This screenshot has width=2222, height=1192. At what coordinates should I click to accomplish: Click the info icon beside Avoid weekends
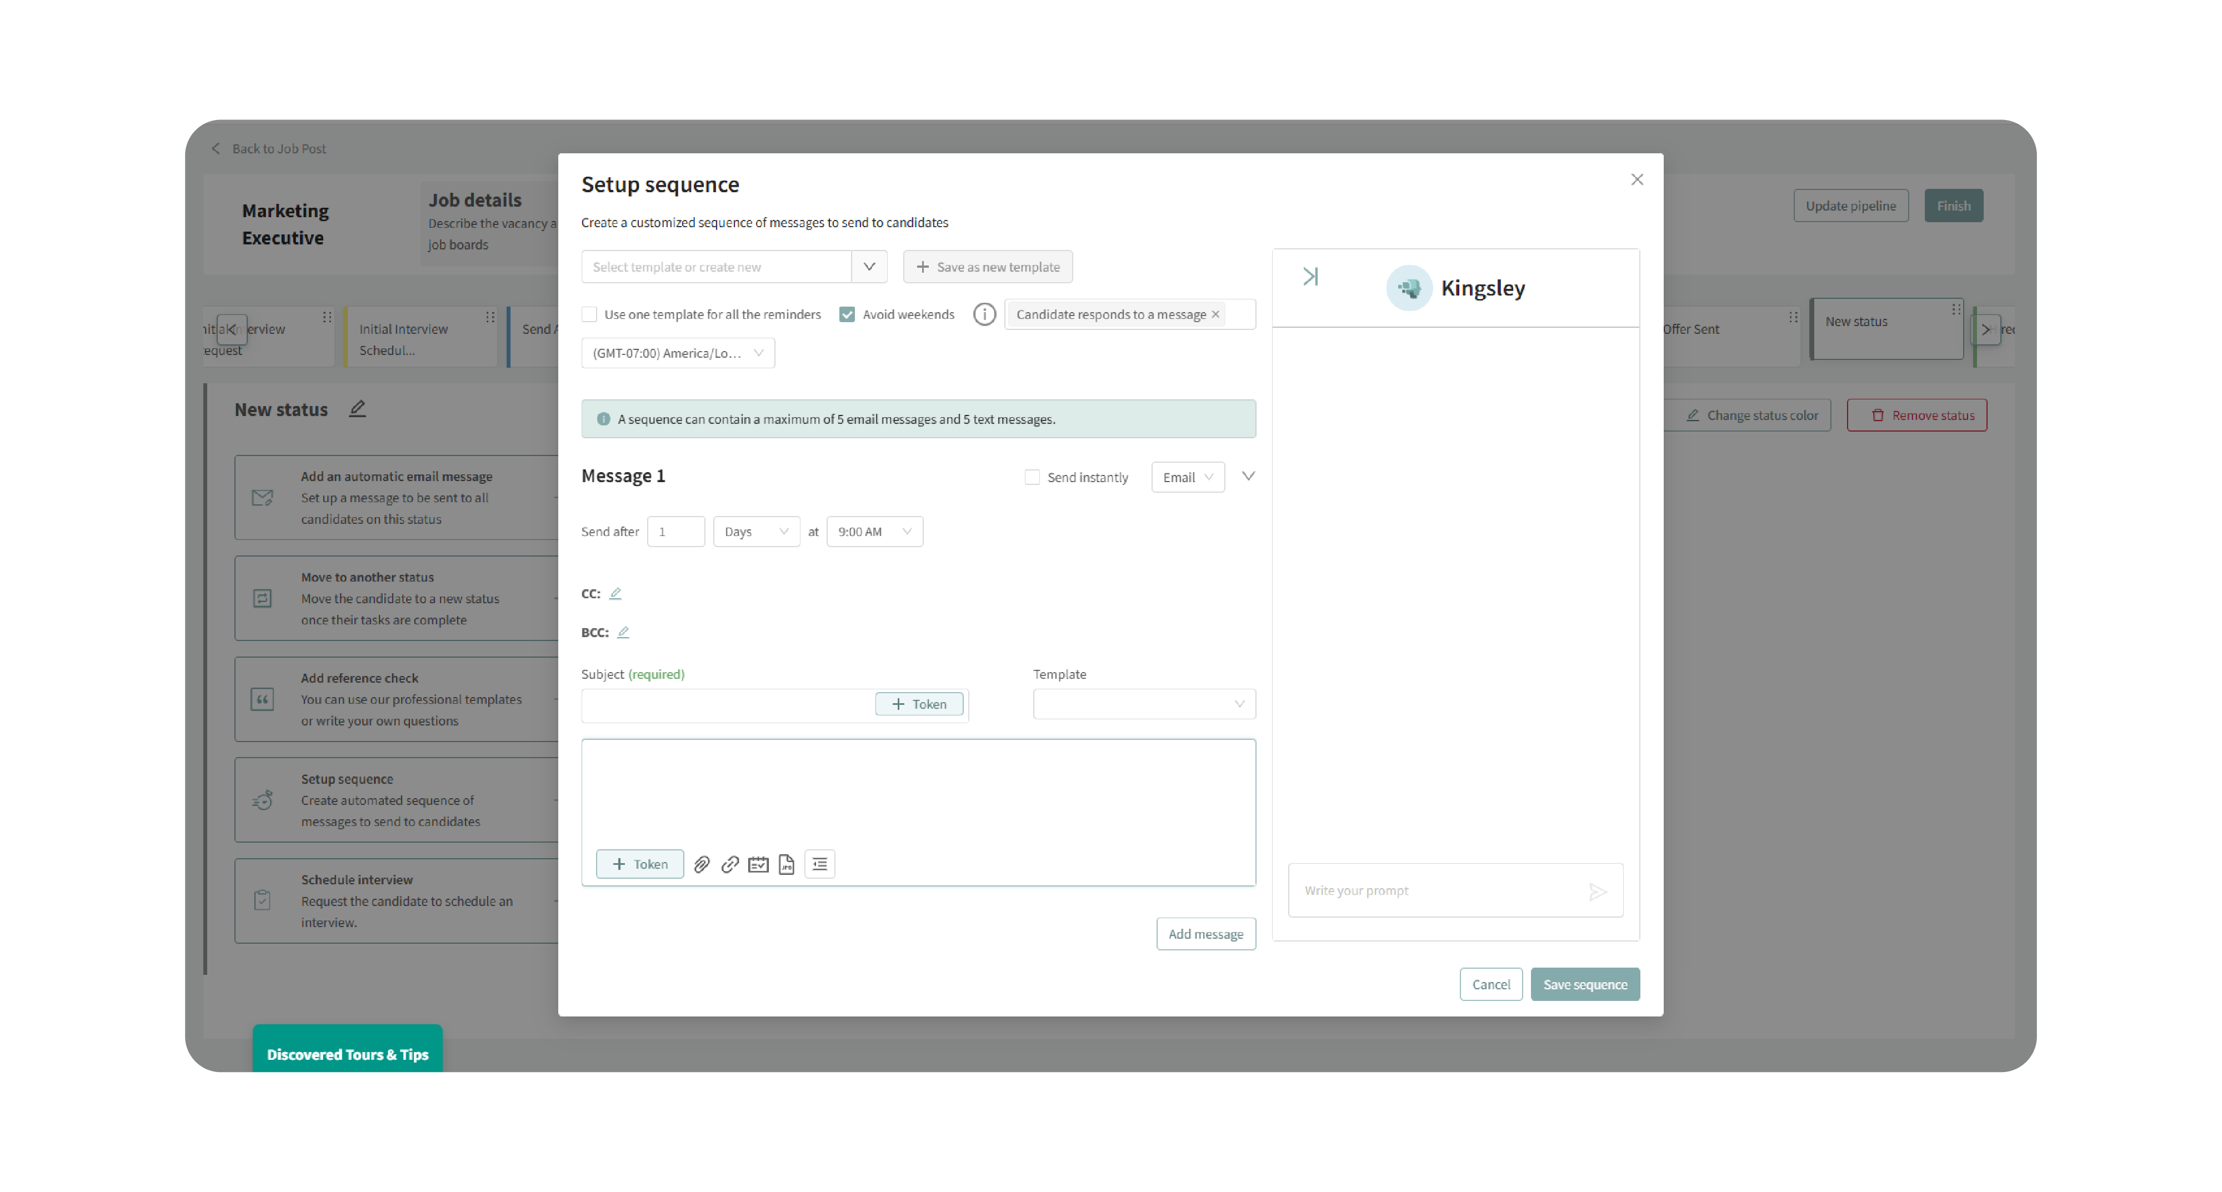click(x=984, y=314)
